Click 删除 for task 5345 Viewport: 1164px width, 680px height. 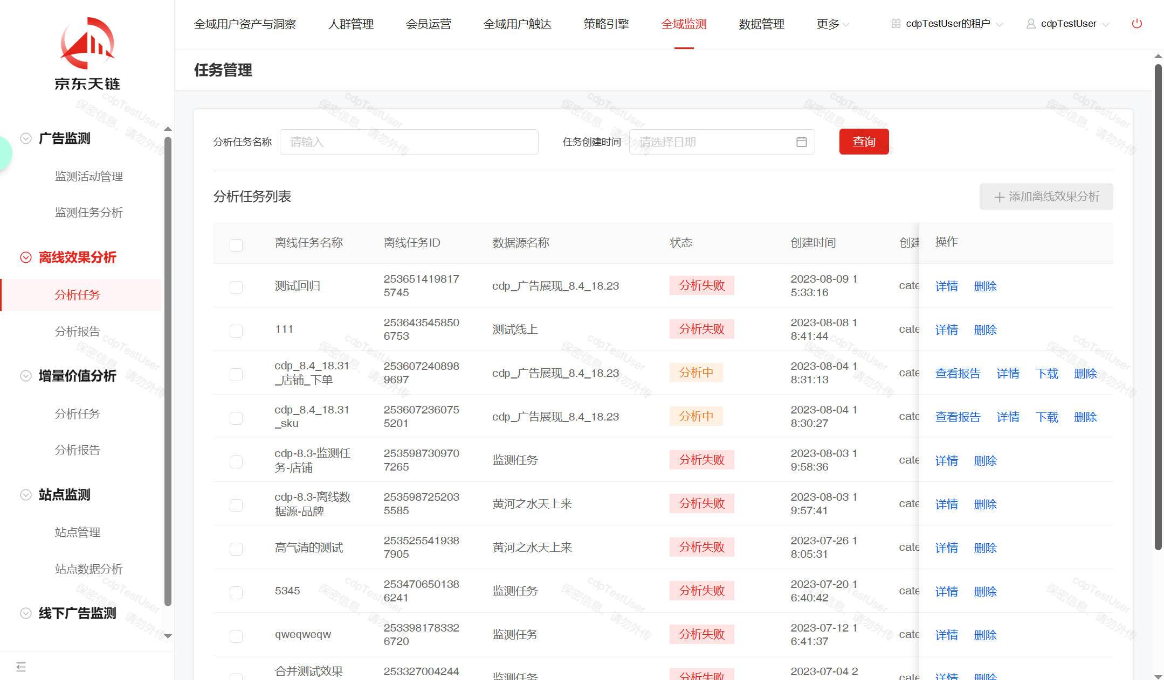986,592
